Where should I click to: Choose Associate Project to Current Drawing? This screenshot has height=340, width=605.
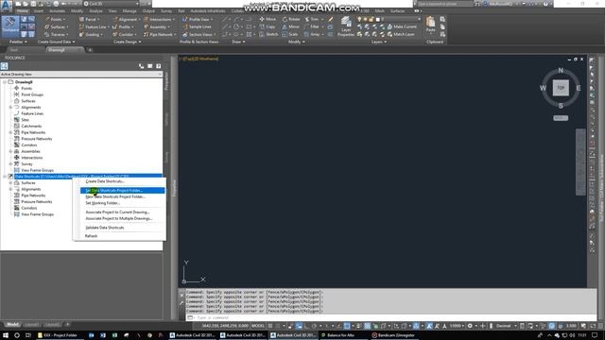[117, 212]
